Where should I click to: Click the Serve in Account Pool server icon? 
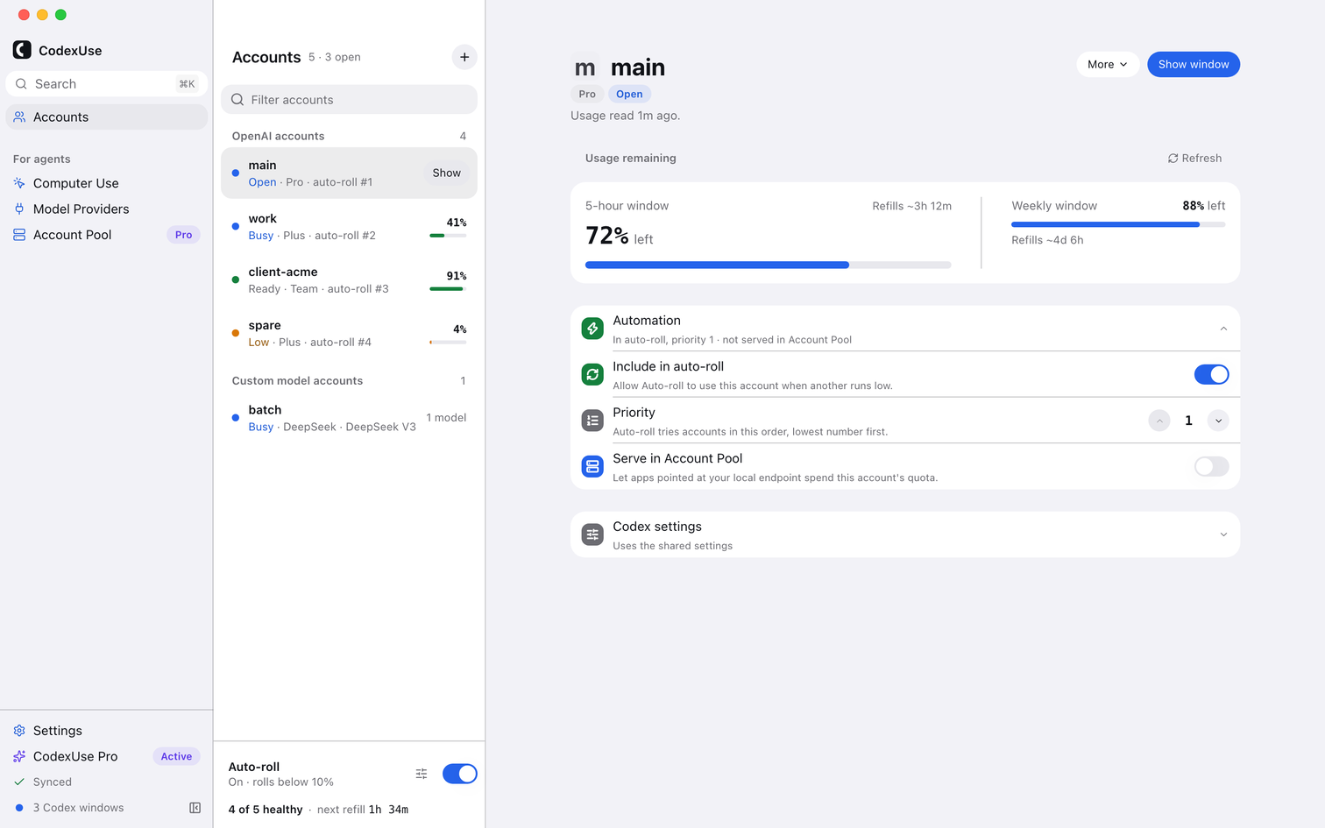pyautogui.click(x=592, y=467)
